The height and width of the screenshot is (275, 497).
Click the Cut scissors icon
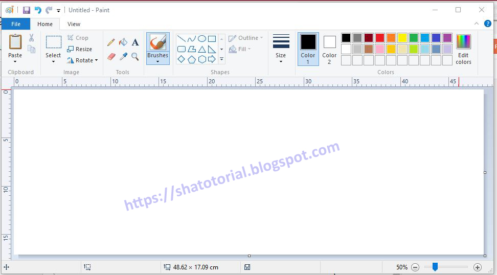31,38
